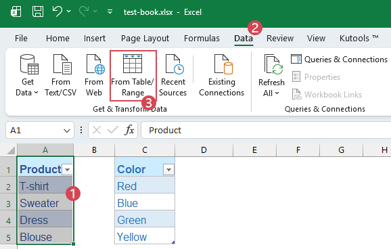Confirm entry with the checkmark icon

(113, 130)
